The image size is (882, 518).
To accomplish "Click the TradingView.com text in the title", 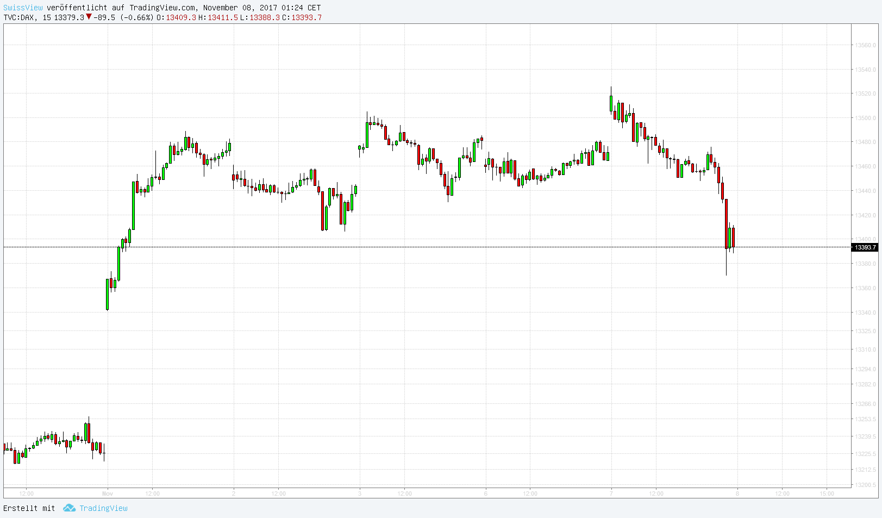I will pyautogui.click(x=162, y=8).
